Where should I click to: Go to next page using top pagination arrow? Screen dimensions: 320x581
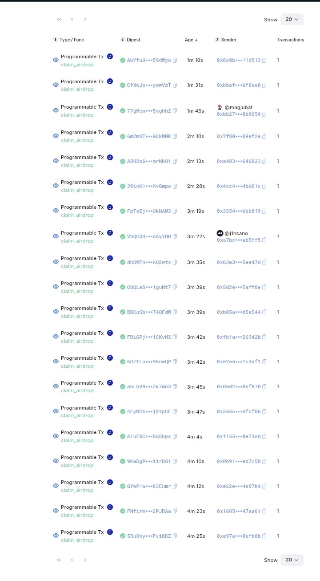85,19
